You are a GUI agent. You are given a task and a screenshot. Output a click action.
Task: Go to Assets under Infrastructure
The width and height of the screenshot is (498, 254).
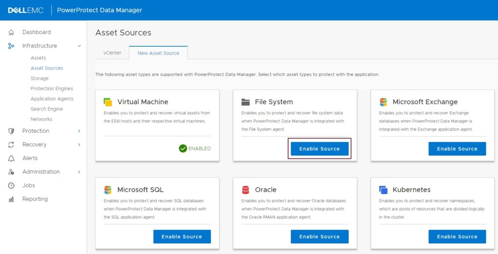[38, 58]
